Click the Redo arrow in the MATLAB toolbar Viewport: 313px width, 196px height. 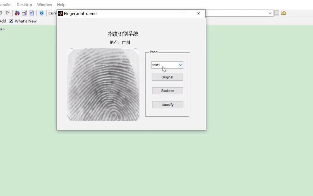point(8,13)
